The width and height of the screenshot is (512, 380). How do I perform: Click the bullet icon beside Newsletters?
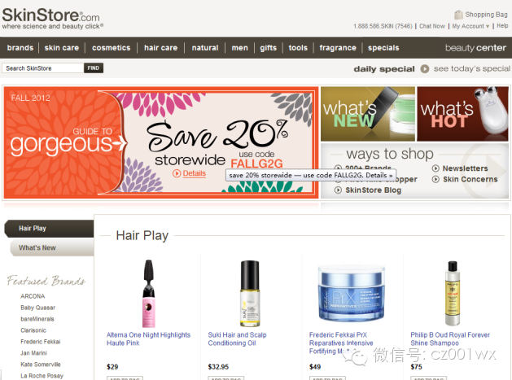tap(435, 168)
